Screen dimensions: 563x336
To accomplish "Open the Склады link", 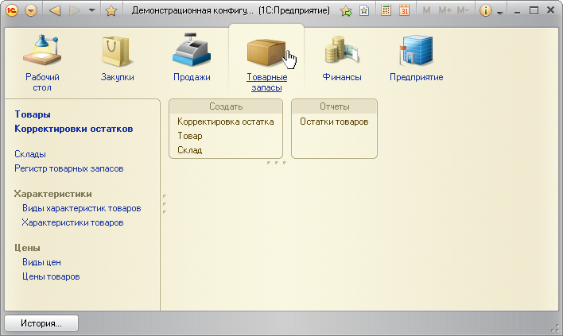I will (30, 154).
